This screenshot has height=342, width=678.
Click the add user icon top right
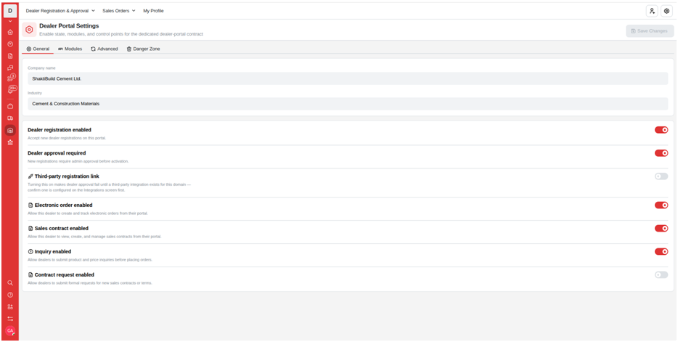[652, 11]
